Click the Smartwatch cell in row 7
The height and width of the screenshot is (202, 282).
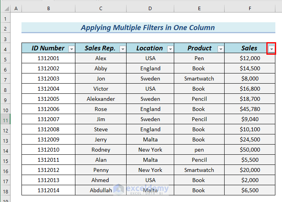tap(199, 79)
